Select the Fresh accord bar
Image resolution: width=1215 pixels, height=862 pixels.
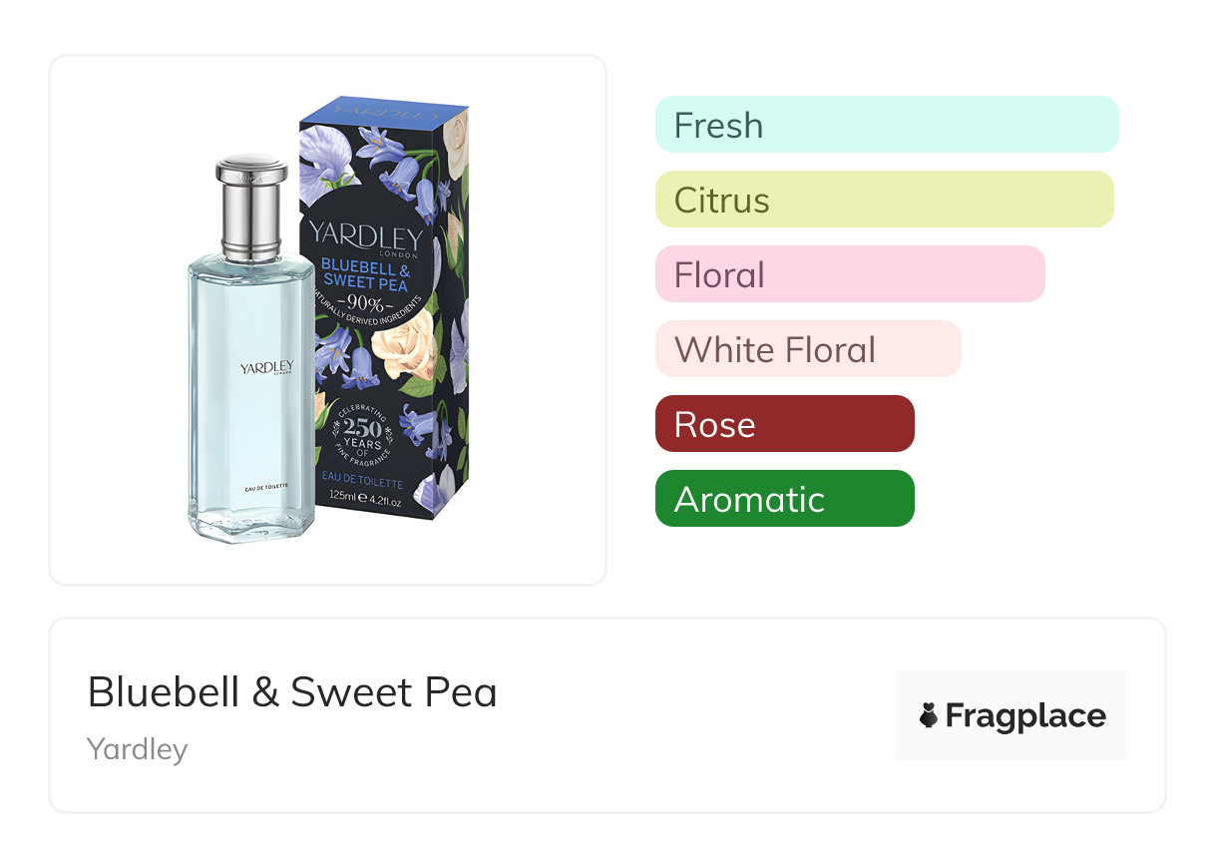click(886, 125)
